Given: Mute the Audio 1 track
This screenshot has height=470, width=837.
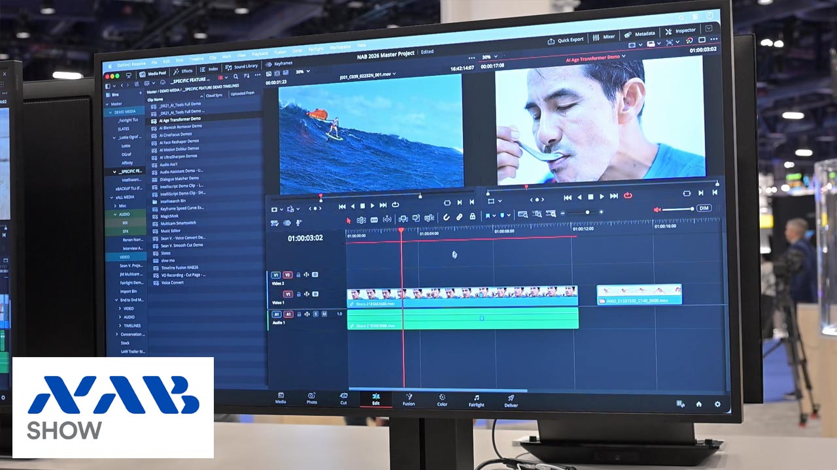Looking at the screenshot, I should pyautogui.click(x=324, y=314).
